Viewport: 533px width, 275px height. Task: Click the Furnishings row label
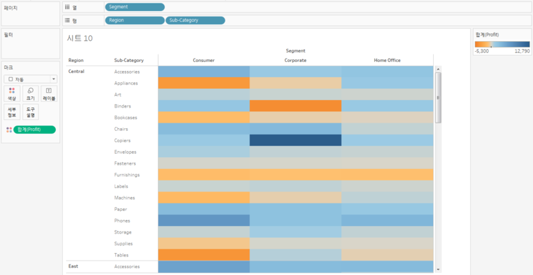(x=127, y=175)
